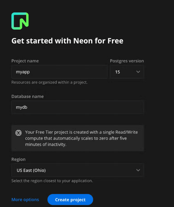Click the "mydb" text in Database name
The height and width of the screenshot is (207, 174).
(x=22, y=107)
